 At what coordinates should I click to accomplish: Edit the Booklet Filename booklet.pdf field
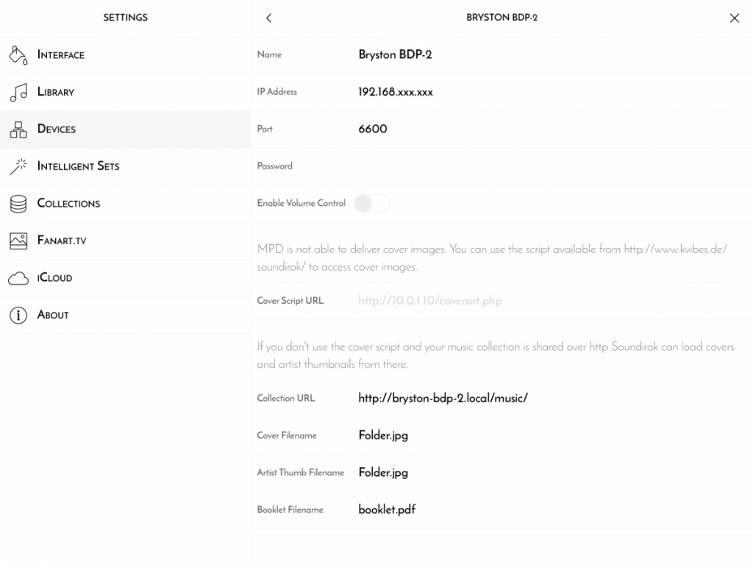coord(502,510)
